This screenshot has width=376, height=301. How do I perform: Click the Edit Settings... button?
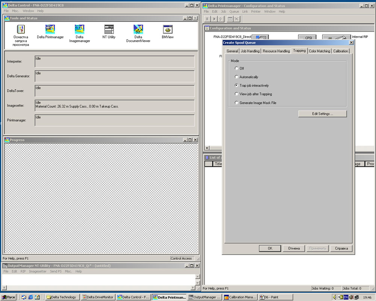click(x=323, y=114)
